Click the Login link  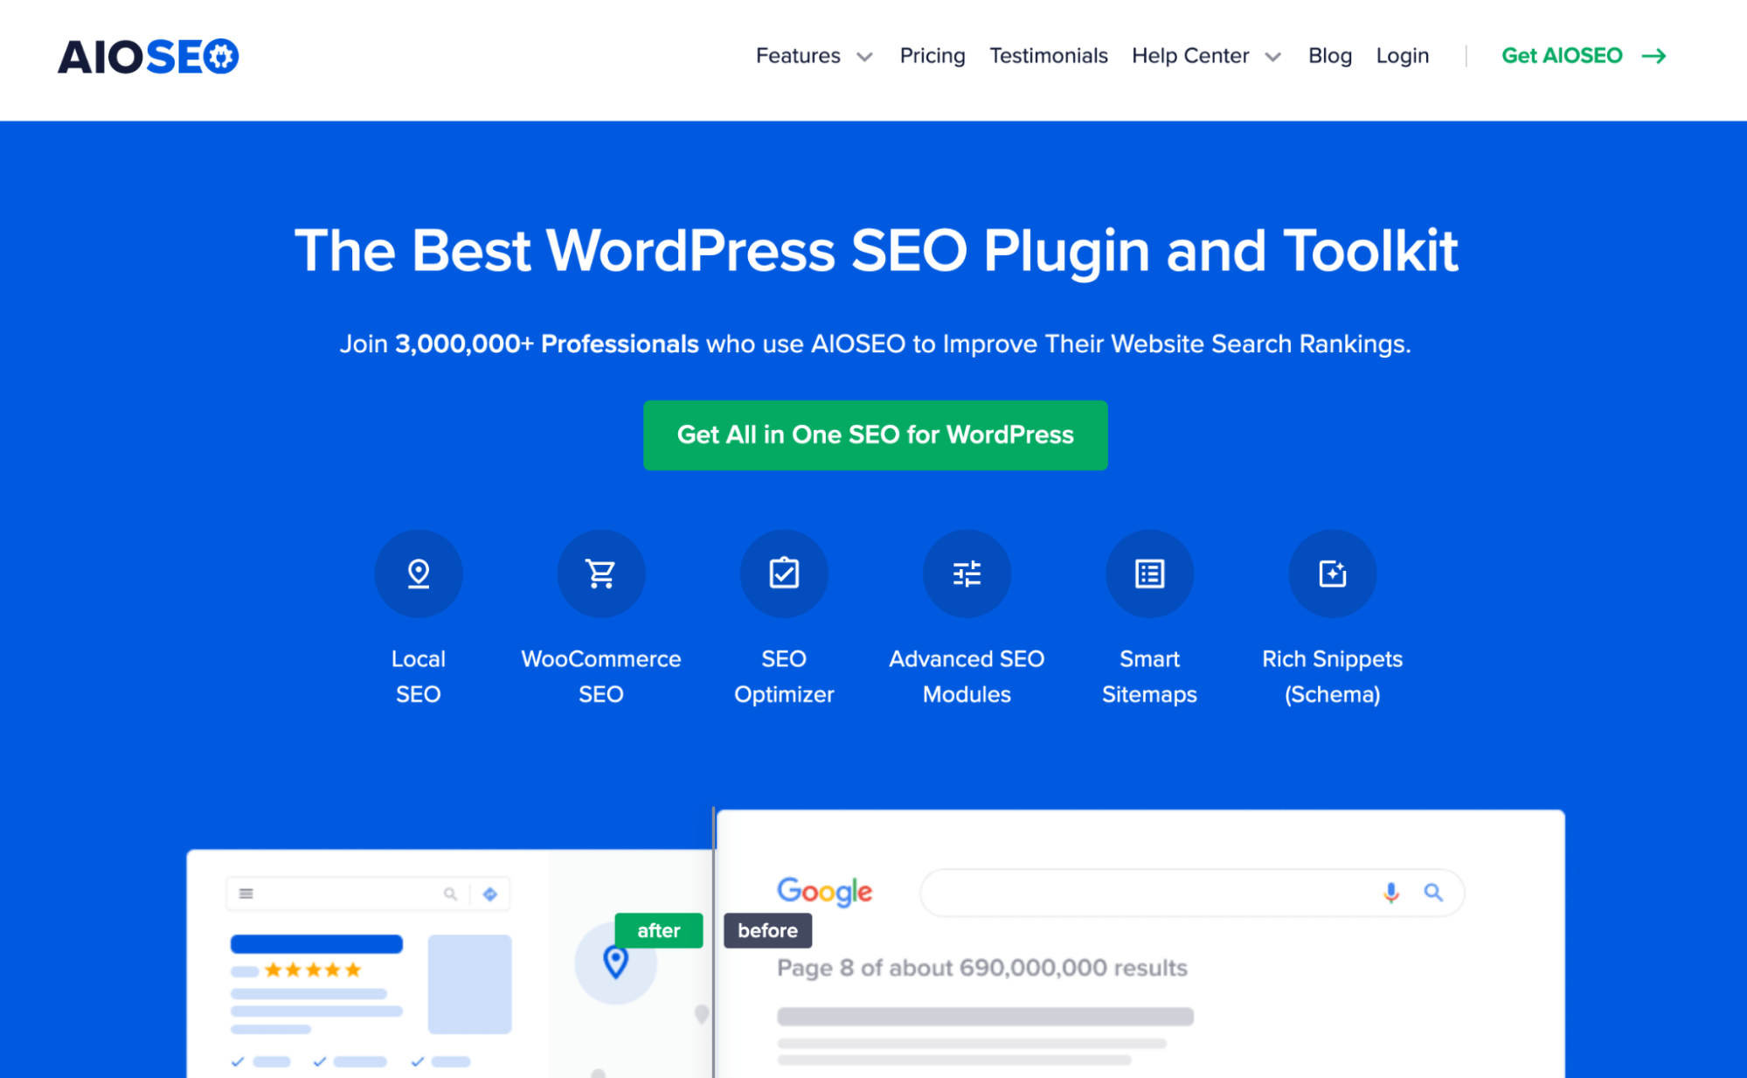pos(1403,56)
